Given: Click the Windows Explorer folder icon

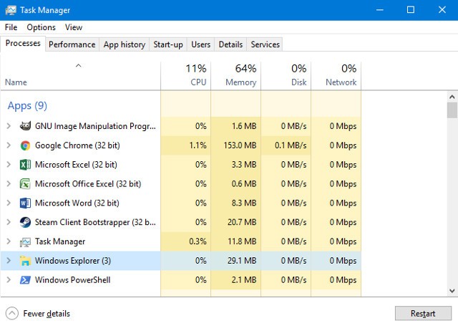Looking at the screenshot, I should point(25,261).
